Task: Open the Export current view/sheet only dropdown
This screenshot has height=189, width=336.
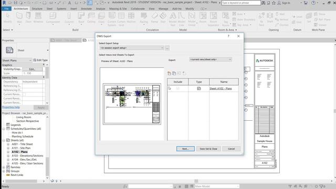Action: pos(211,59)
